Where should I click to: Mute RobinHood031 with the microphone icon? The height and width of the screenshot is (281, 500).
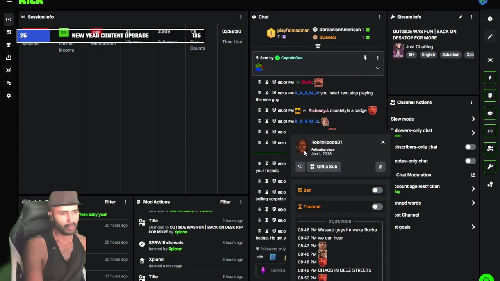coord(380,167)
